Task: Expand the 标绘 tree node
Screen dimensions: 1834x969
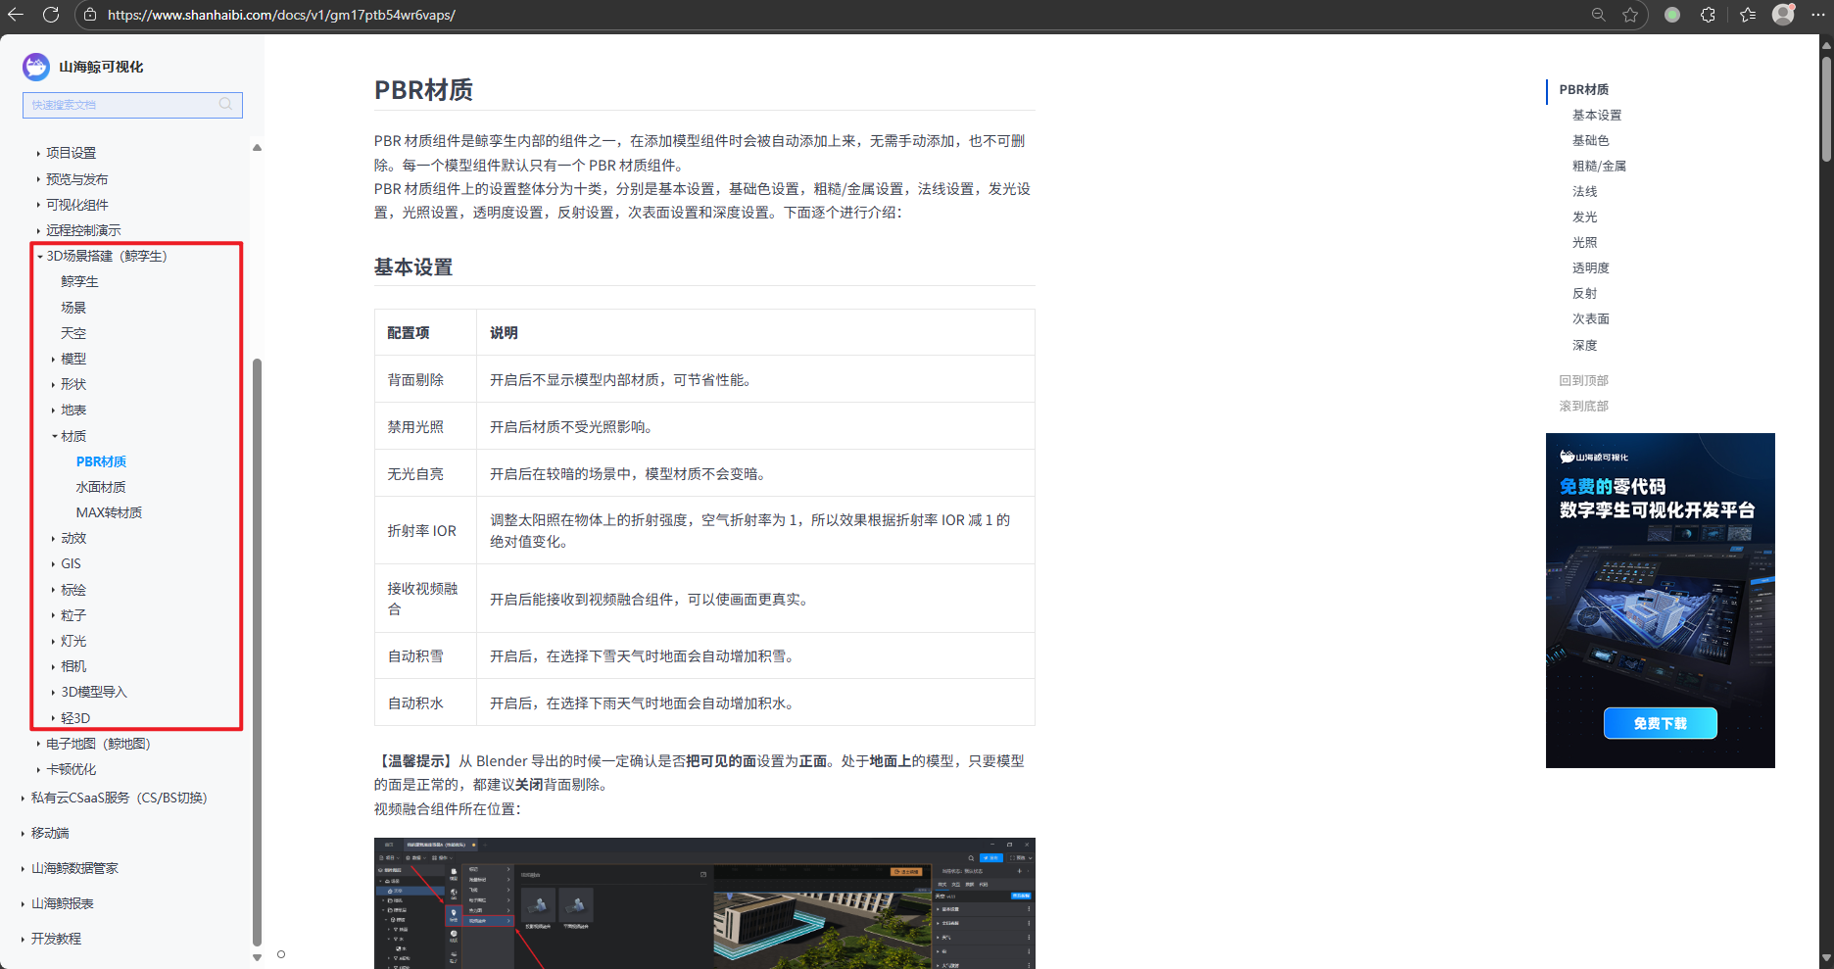Action: [x=53, y=590]
